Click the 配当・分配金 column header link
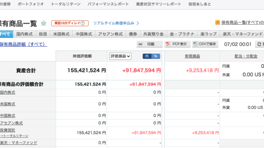 tap(246, 56)
